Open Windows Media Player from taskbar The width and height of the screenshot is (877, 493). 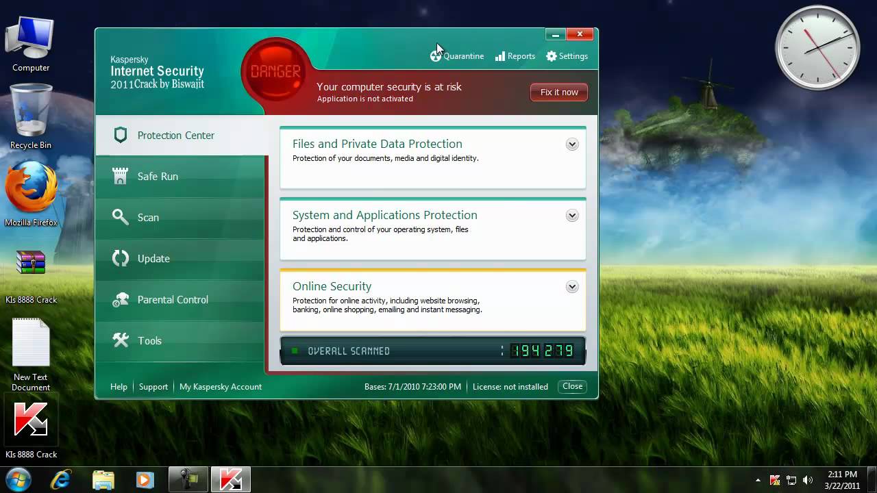click(x=145, y=479)
